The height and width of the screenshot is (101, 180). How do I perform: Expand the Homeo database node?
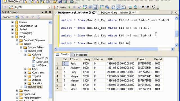12,22
